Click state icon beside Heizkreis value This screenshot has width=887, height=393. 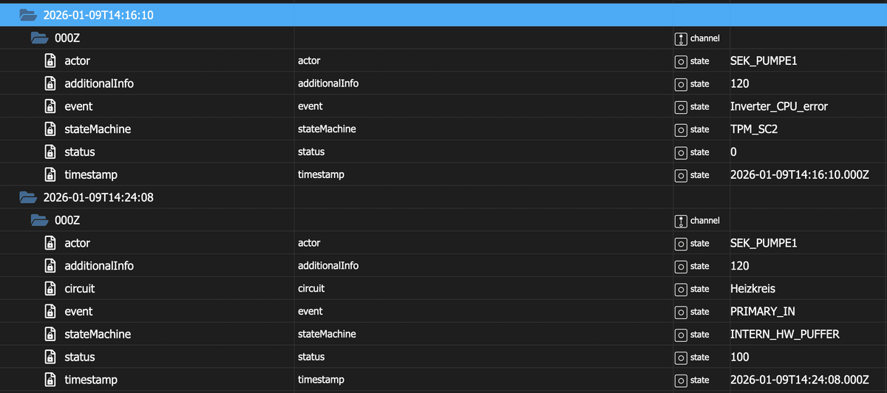click(680, 289)
